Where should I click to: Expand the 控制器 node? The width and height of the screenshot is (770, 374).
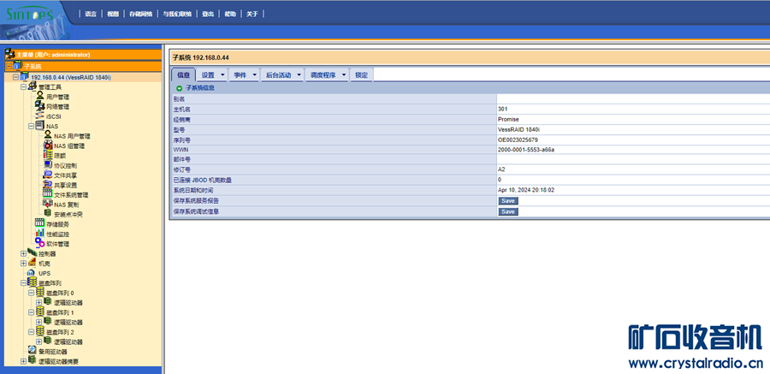(x=23, y=253)
